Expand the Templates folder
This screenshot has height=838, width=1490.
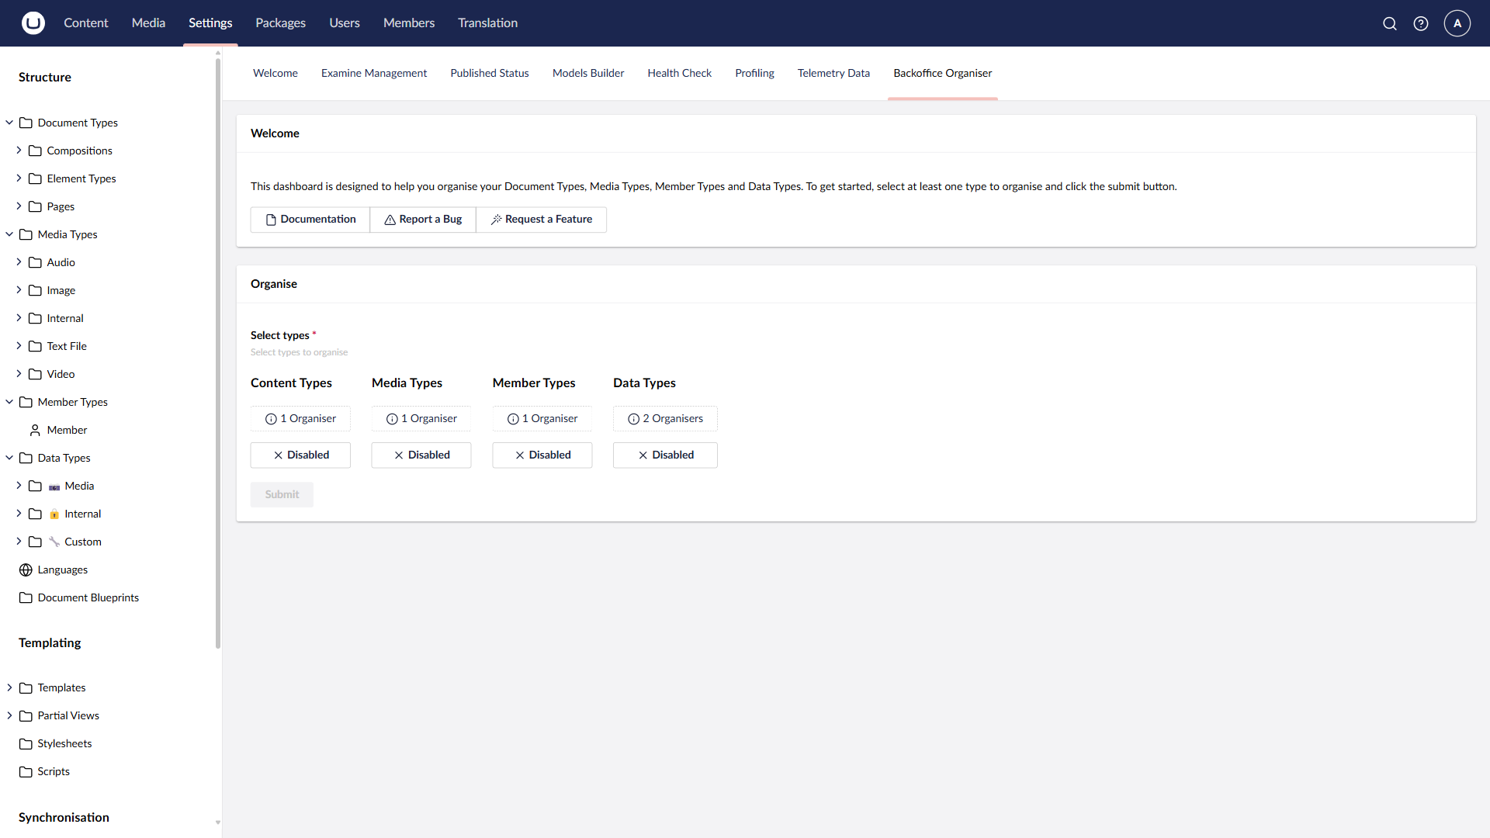(9, 687)
